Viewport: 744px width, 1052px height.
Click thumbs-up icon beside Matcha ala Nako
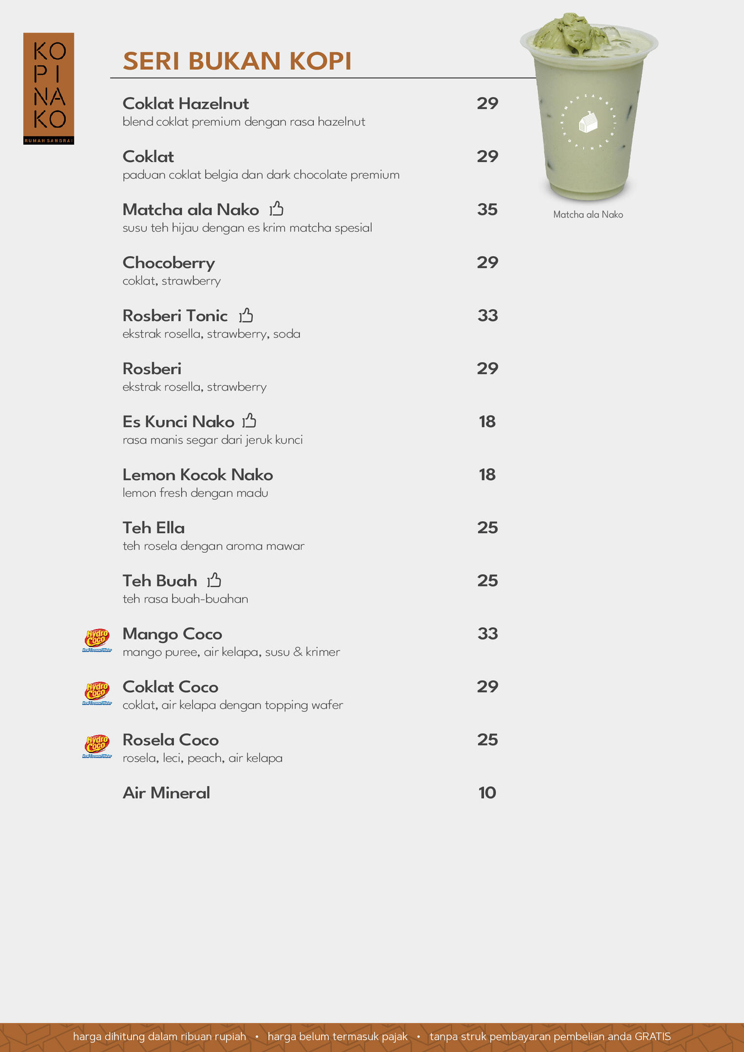pos(277,209)
